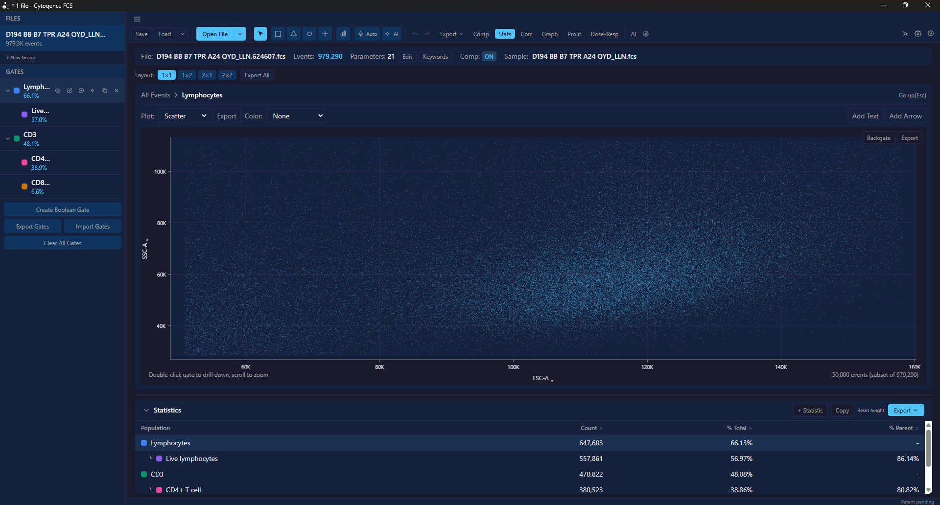The image size is (940, 505).
Task: Open the help question mark icon
Action: 931,34
